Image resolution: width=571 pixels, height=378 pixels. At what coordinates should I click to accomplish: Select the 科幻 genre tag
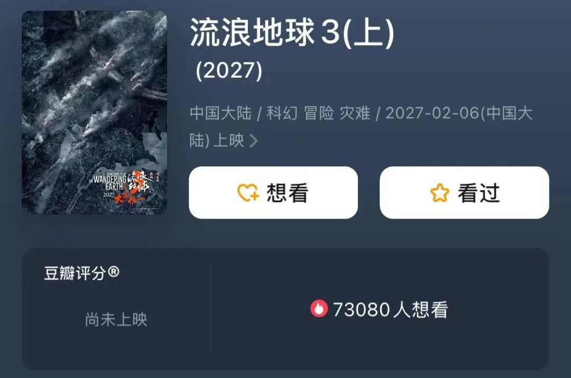(x=282, y=113)
